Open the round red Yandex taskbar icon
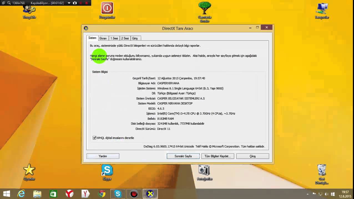 click(x=69, y=194)
